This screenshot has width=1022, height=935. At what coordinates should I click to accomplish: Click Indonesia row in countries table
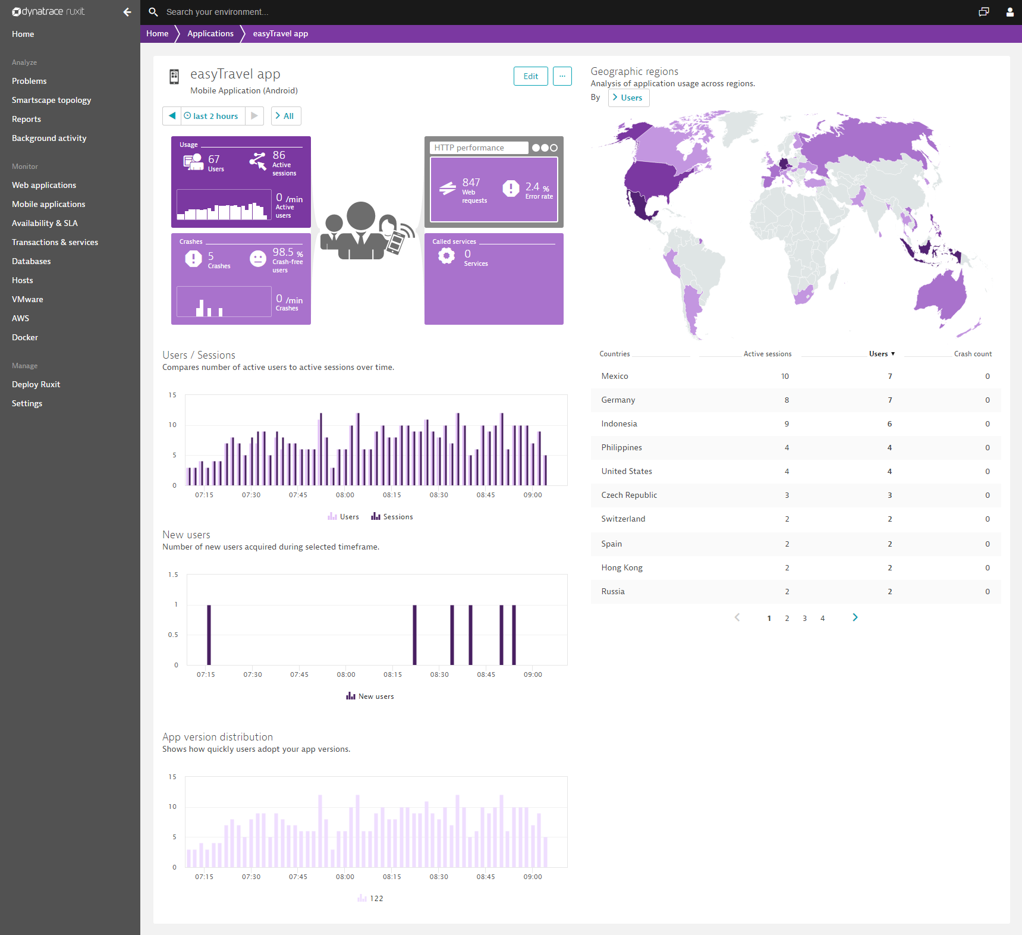point(795,424)
